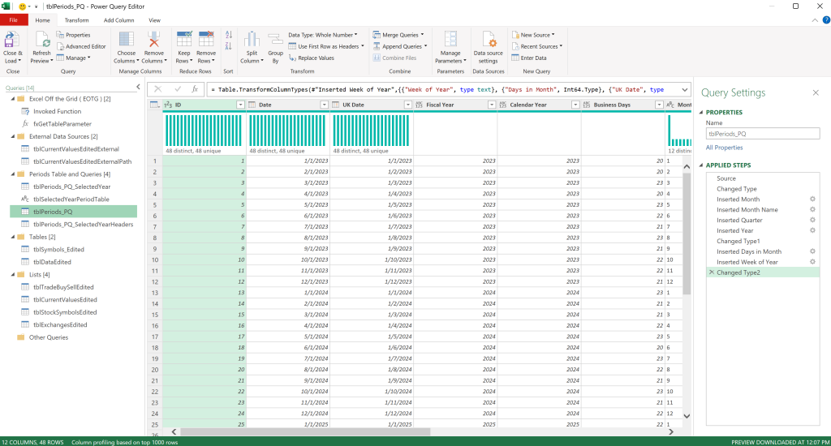Open the Fiscal Year column filter dropdown
831x446 pixels.
[x=492, y=105]
